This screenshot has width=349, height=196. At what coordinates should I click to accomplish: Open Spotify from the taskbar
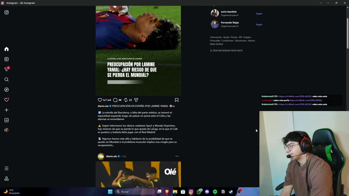(x=215, y=192)
